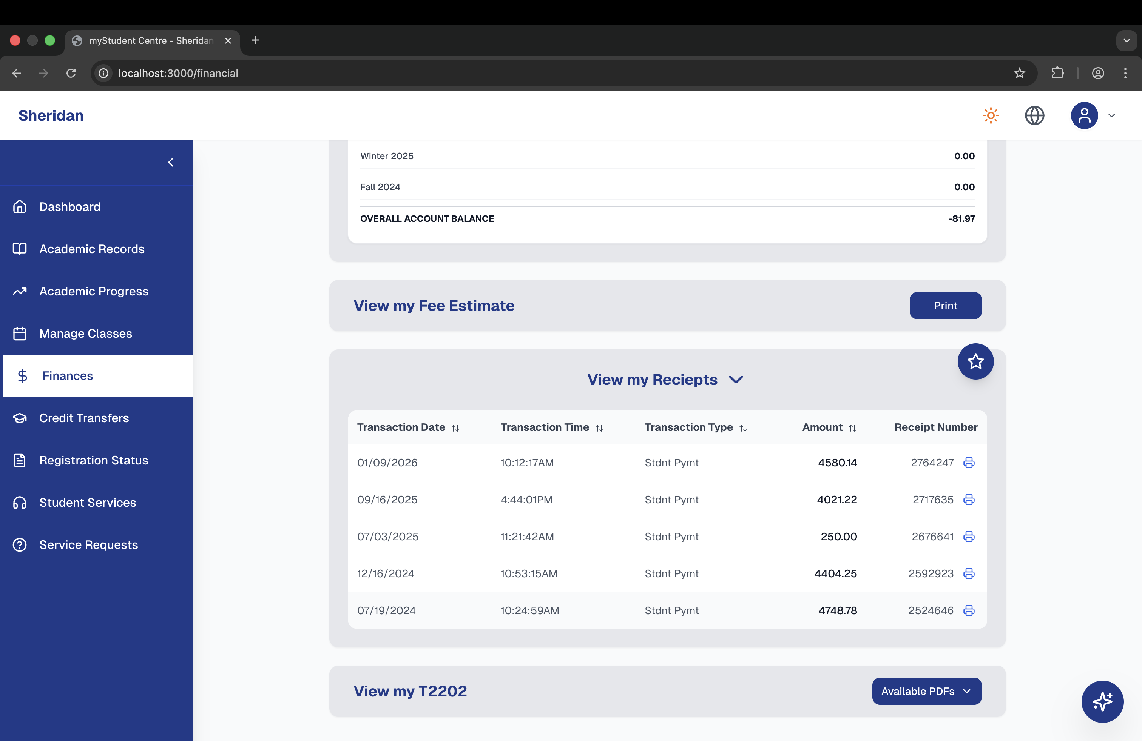
Task: Click the star favorite button on Receipts
Action: coord(975,361)
